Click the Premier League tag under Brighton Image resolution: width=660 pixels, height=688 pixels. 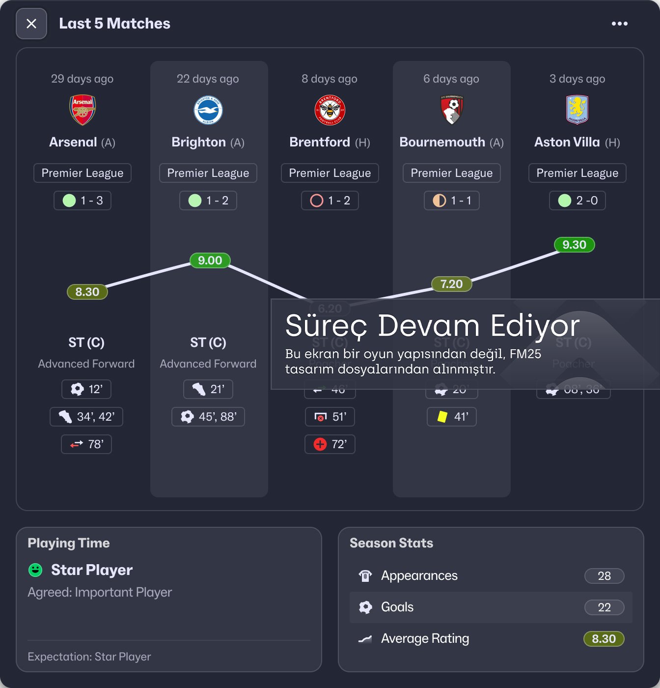(208, 173)
